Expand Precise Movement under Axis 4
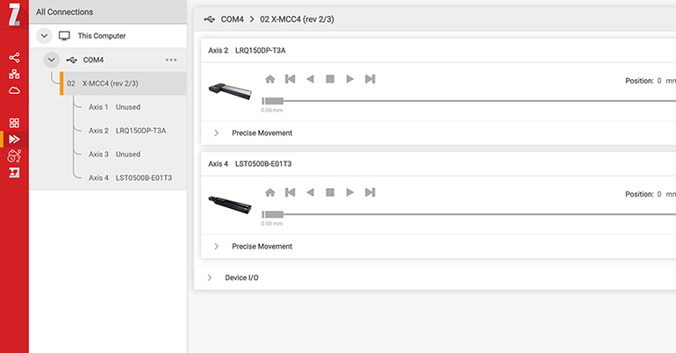 [217, 247]
